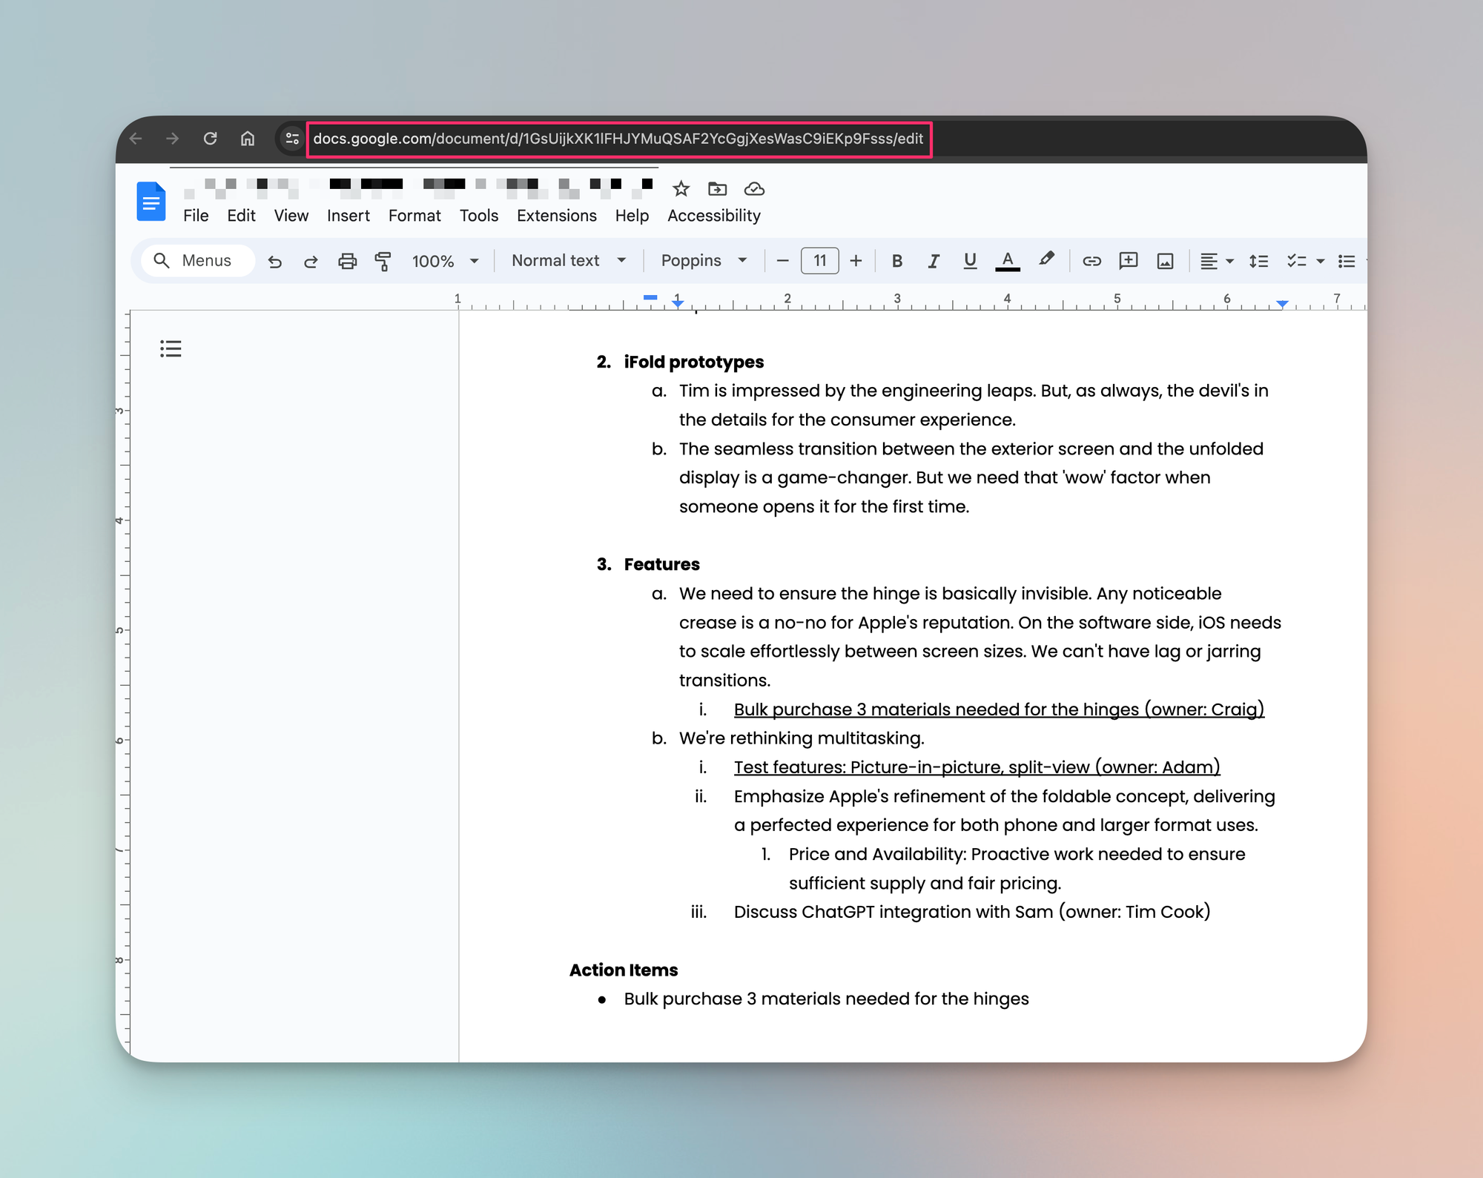Undo the last action
Screen dimensions: 1483x1178
pyautogui.click(x=275, y=261)
